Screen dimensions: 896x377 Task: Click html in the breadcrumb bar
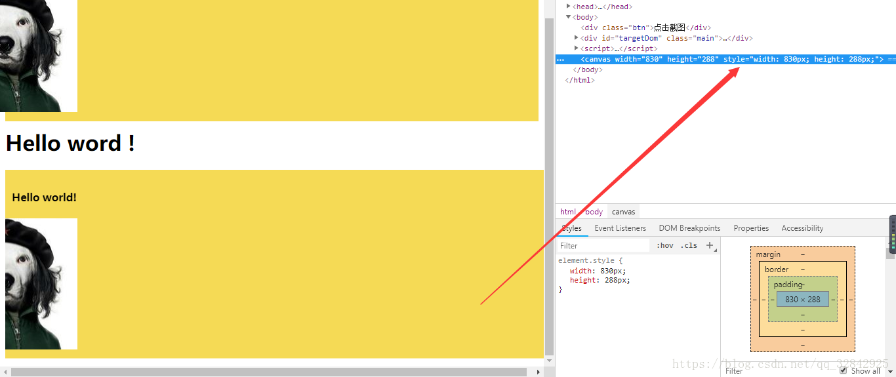[568, 212]
